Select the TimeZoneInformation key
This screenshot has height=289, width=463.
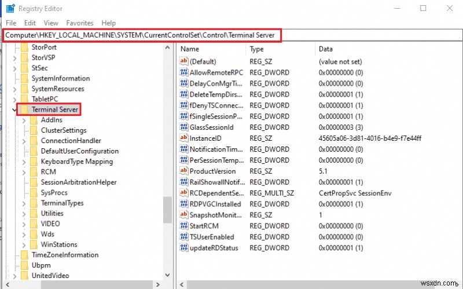[x=65, y=255]
